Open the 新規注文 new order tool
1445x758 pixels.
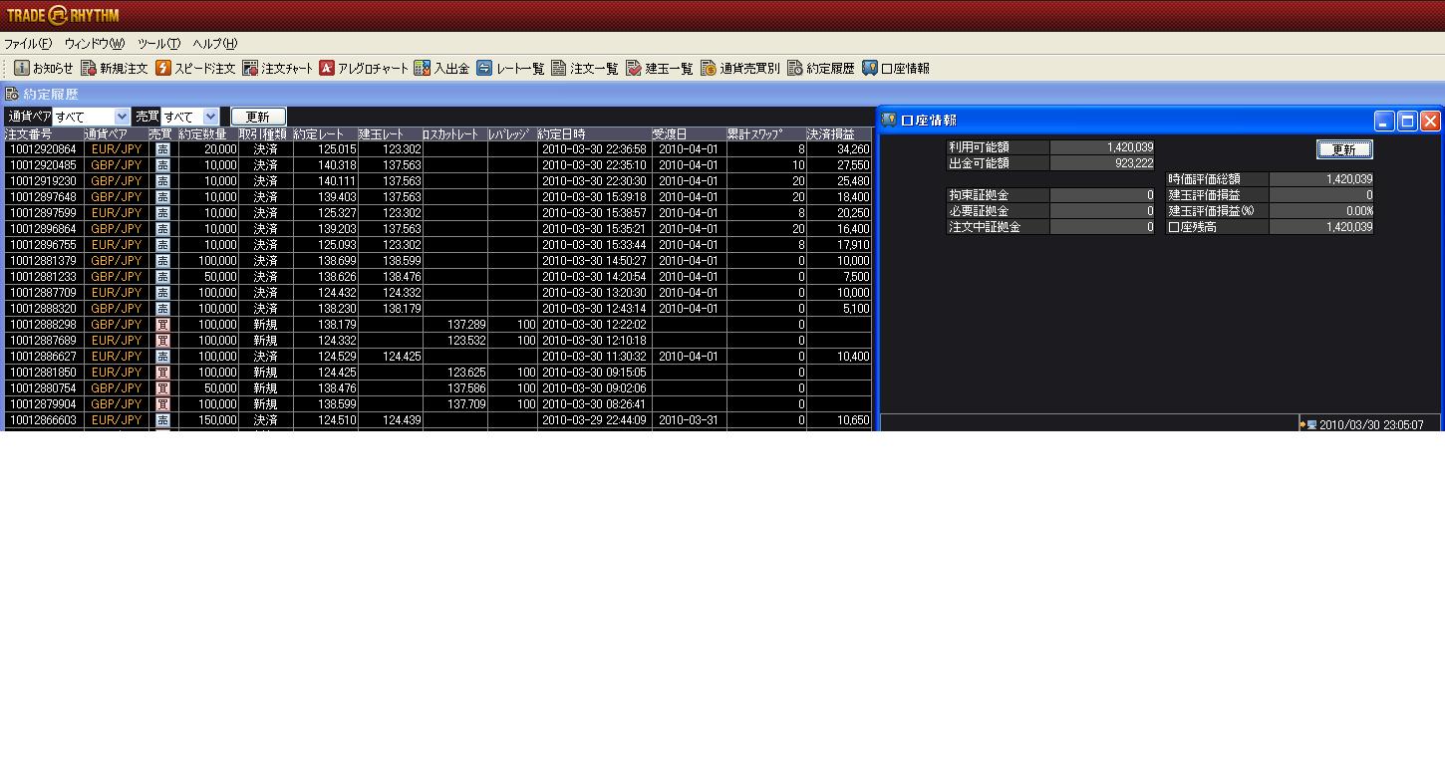[x=115, y=69]
